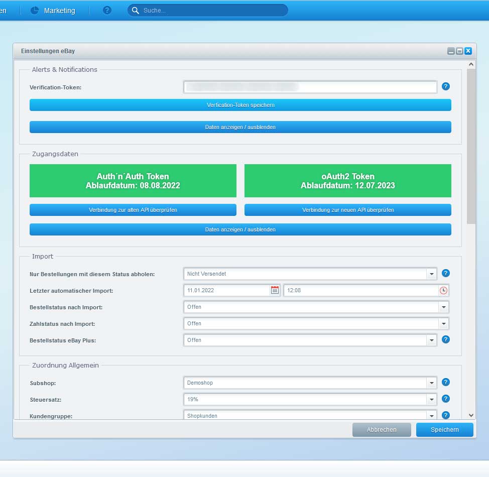
Task: Click the 'Kundengruppe:' label
Action: coord(51,416)
